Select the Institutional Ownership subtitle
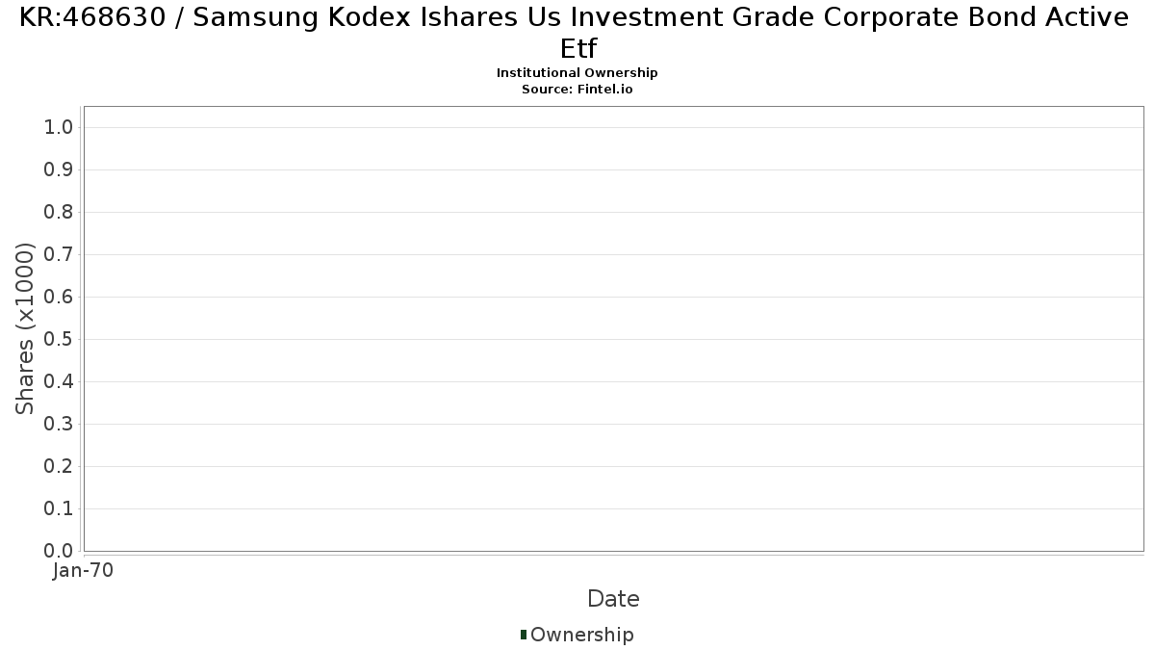Viewport: 1155px width, 650px height. (x=577, y=73)
